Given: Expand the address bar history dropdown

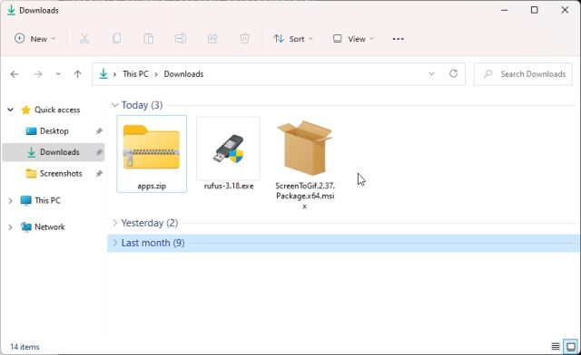Looking at the screenshot, I should (431, 73).
